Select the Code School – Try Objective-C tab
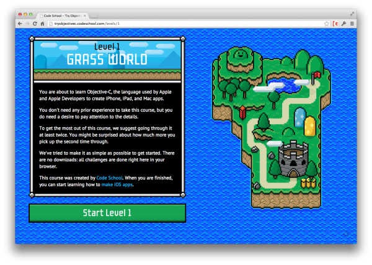Image resolution: width=372 pixels, height=265 pixels. (62, 16)
